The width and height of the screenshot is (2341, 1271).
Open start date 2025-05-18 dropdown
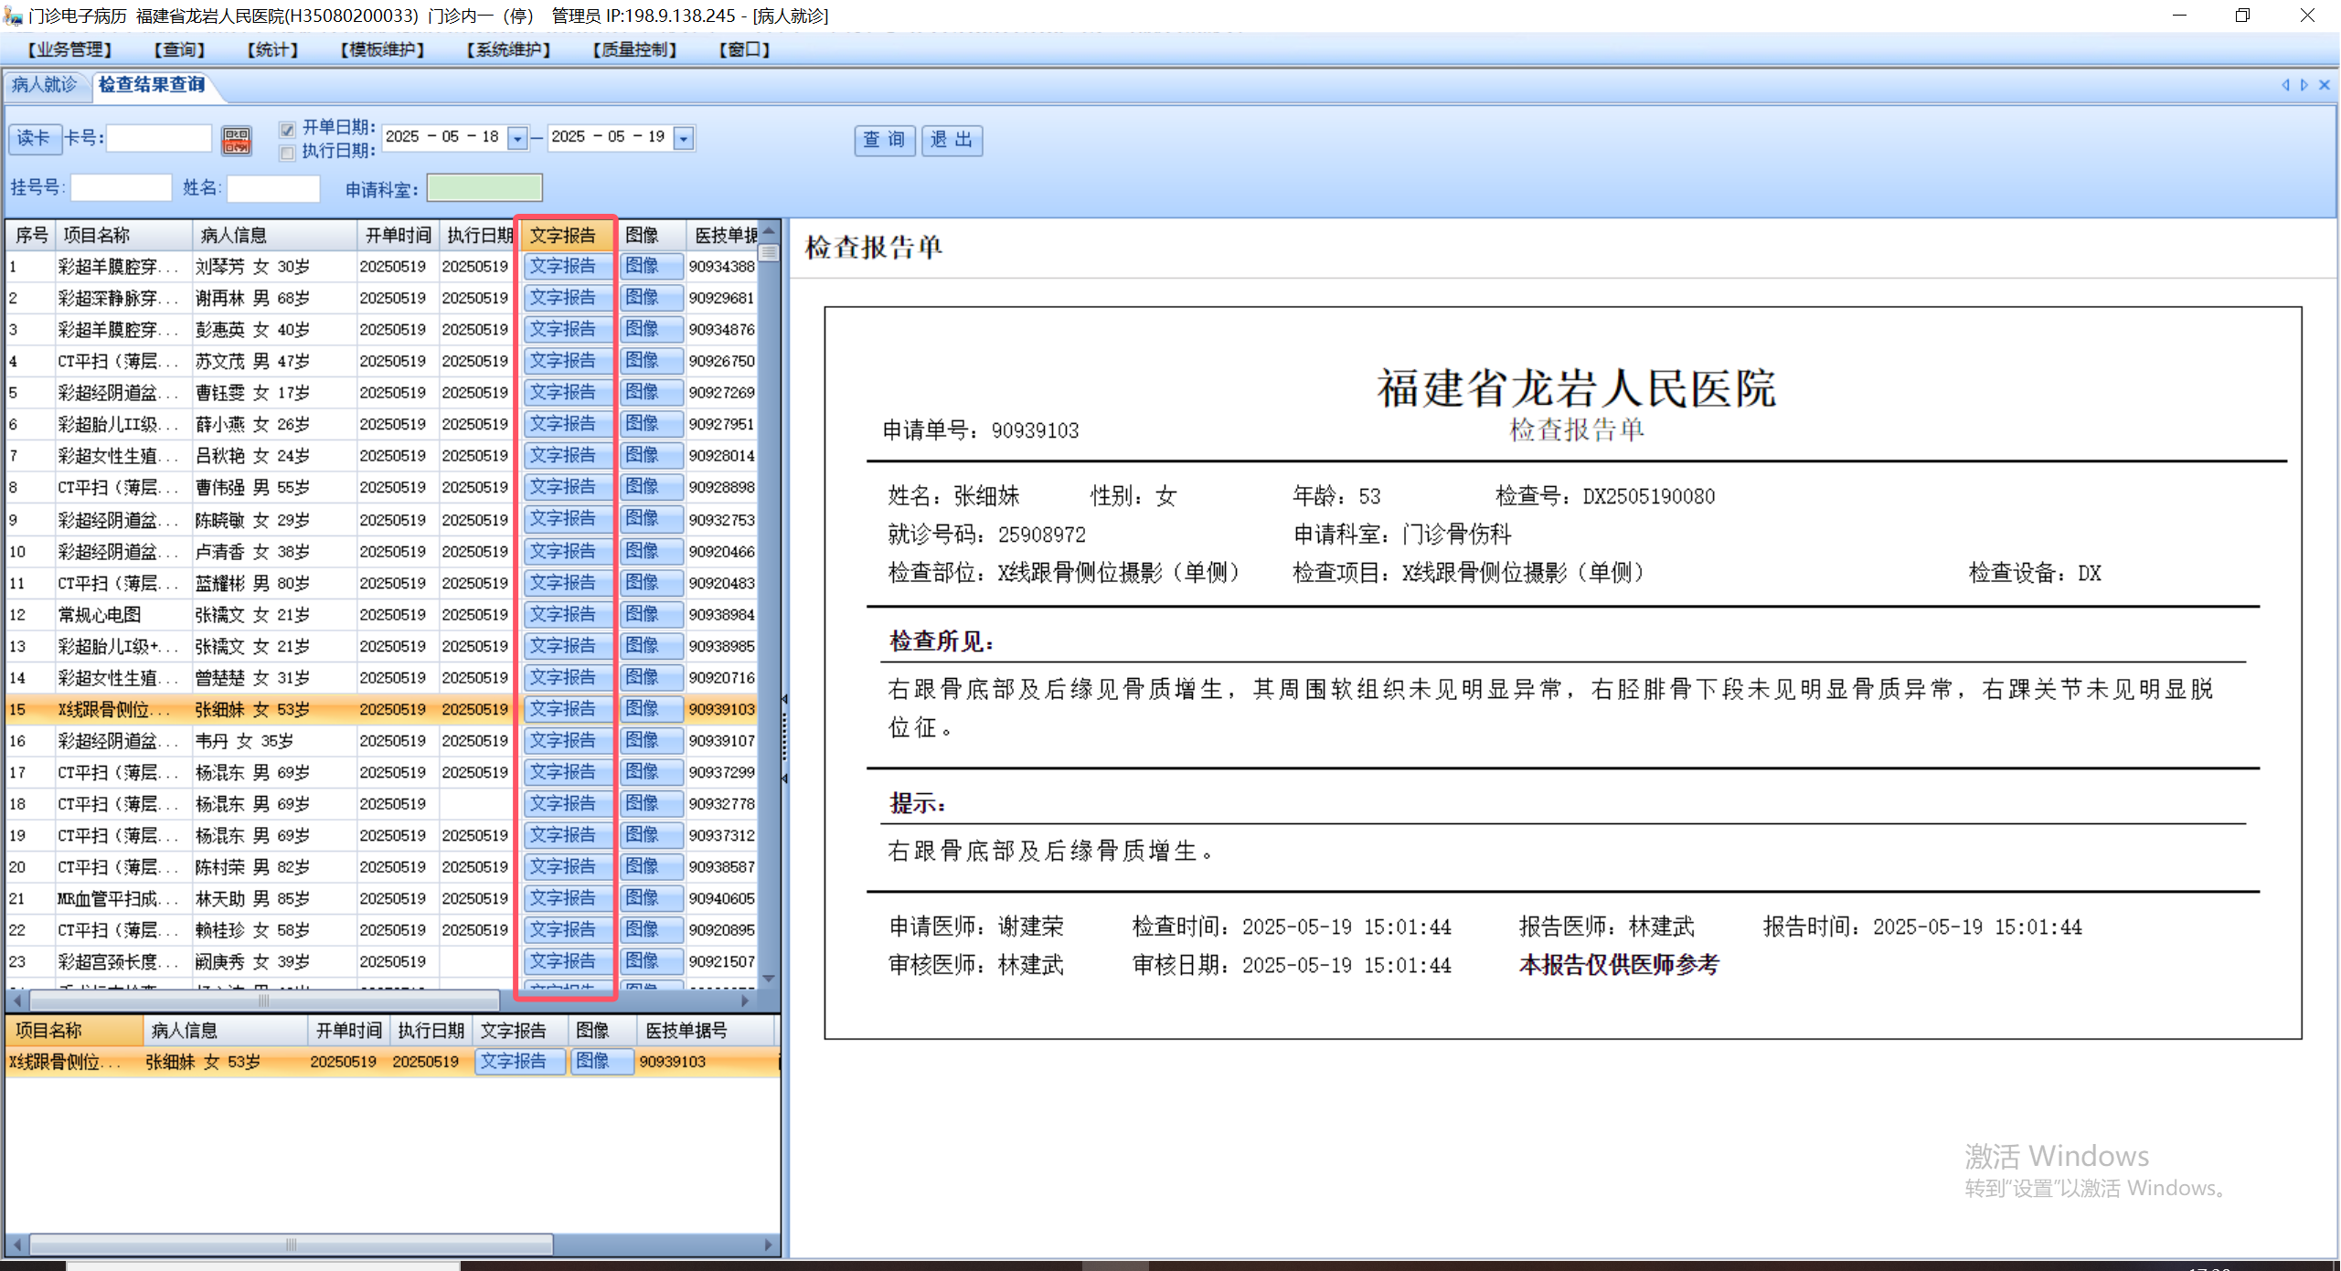(x=517, y=138)
